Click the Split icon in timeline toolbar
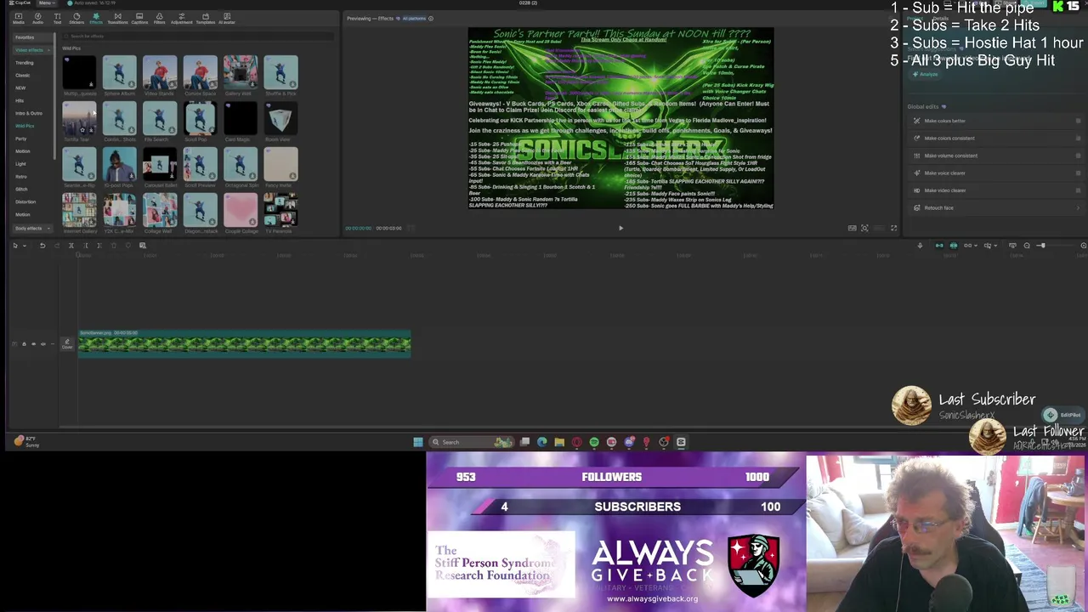The image size is (1088, 612). (x=71, y=246)
